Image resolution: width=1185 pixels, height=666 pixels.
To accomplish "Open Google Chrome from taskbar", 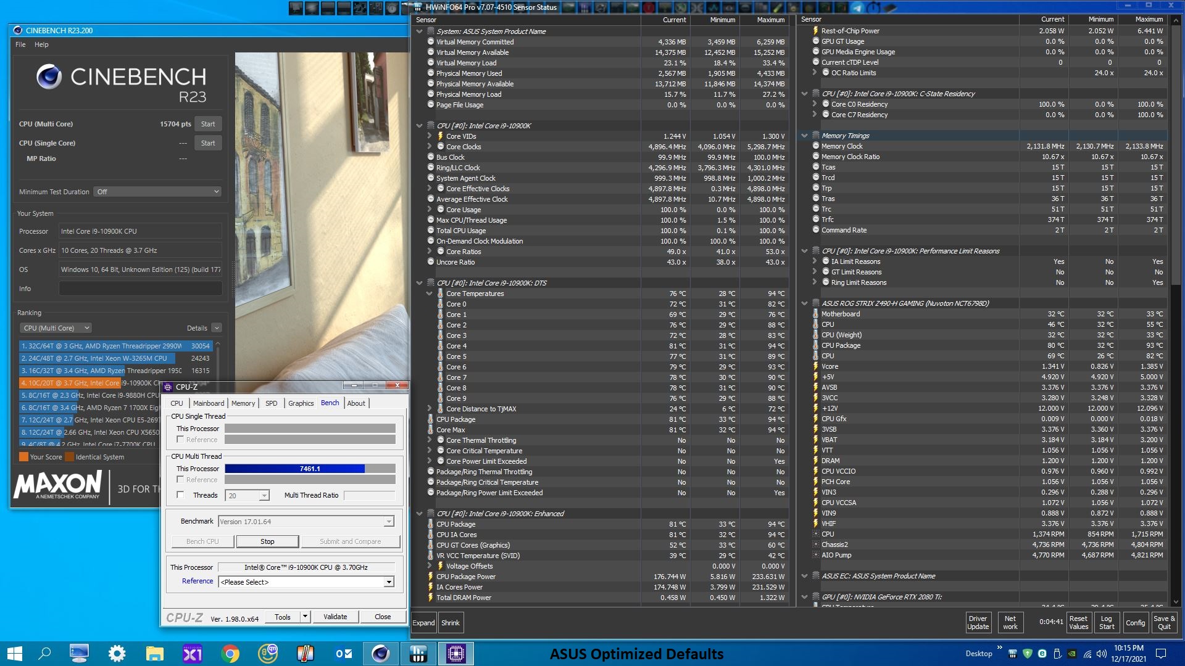I will point(230,654).
